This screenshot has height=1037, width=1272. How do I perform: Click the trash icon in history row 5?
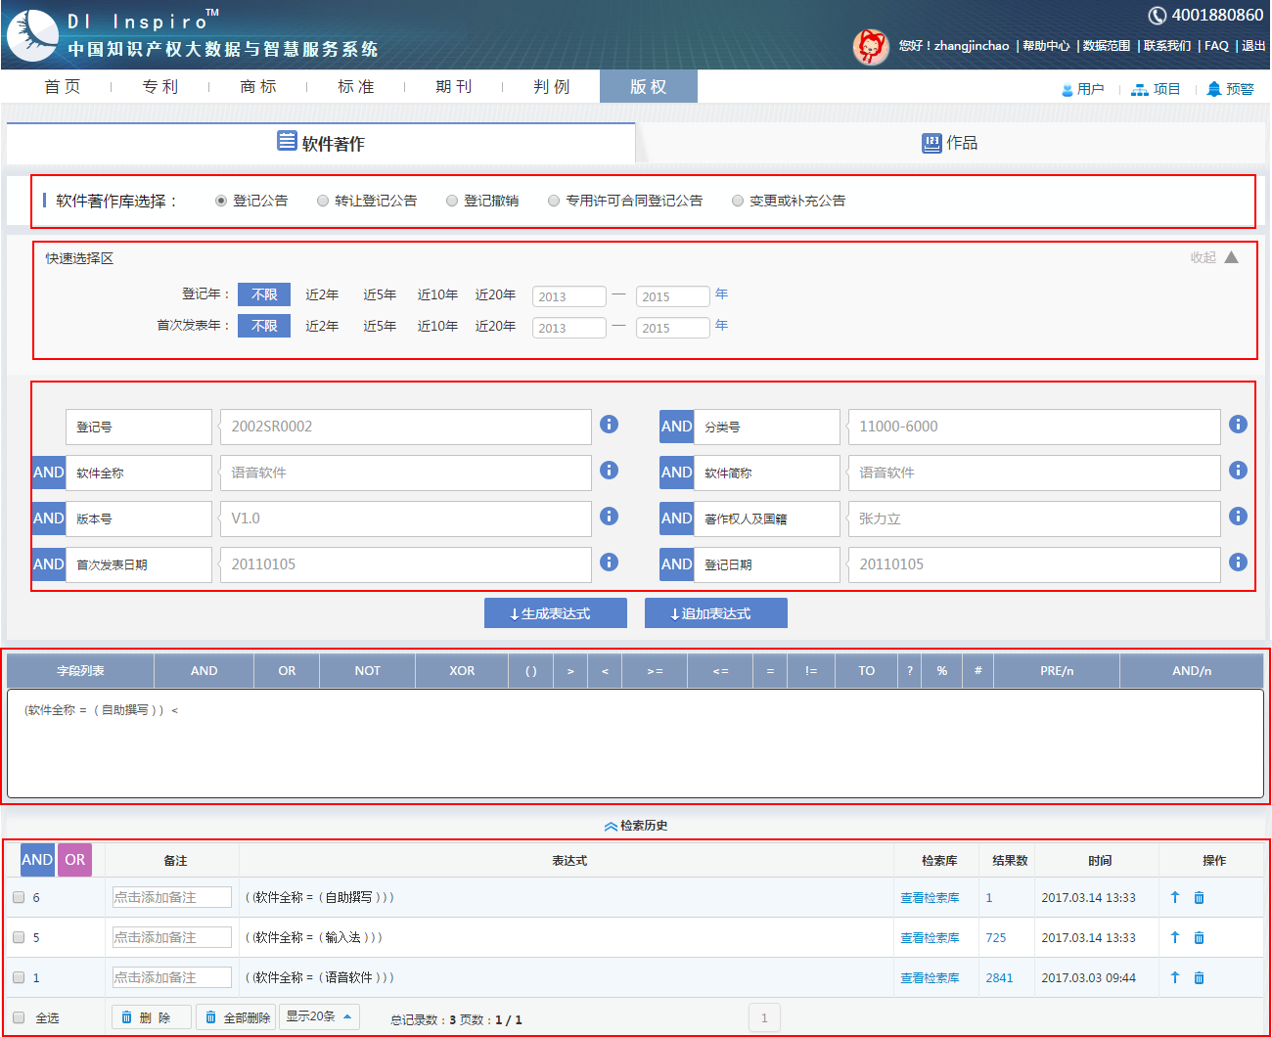[x=1199, y=937]
